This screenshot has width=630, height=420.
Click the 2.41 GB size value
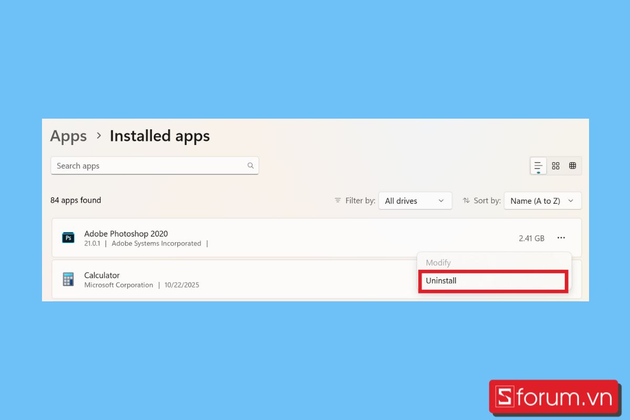pyautogui.click(x=531, y=238)
